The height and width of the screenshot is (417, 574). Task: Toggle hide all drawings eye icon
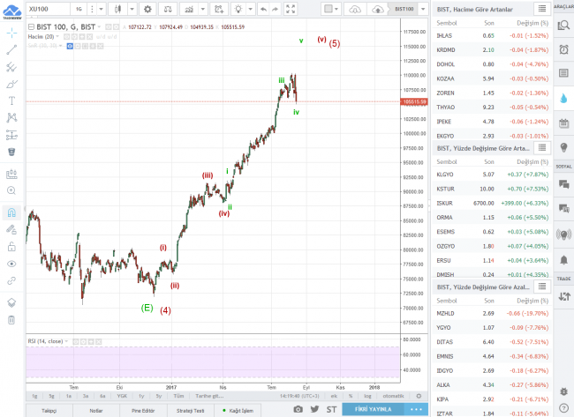[11, 264]
